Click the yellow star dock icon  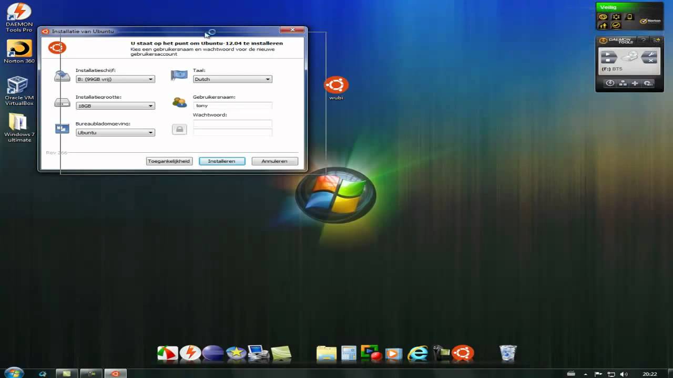[x=236, y=353]
